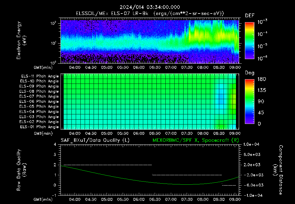
Task: Click the DEF color bar legend
Action: point(250,40)
